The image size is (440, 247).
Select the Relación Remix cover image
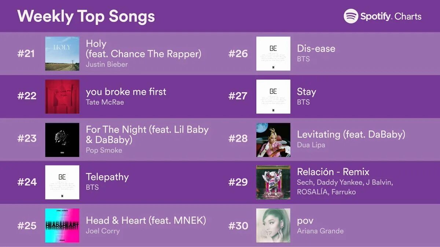273,182
